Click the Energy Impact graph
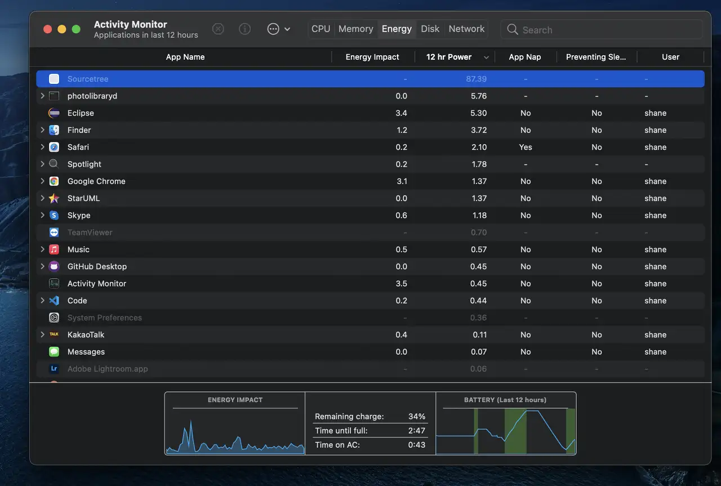Viewport: 721px width, 486px height. pyautogui.click(x=235, y=430)
